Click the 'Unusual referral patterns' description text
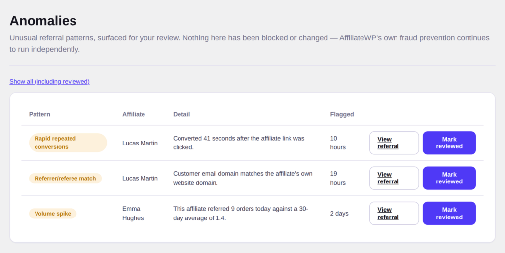Viewport: 505px width, 253px height. click(250, 43)
